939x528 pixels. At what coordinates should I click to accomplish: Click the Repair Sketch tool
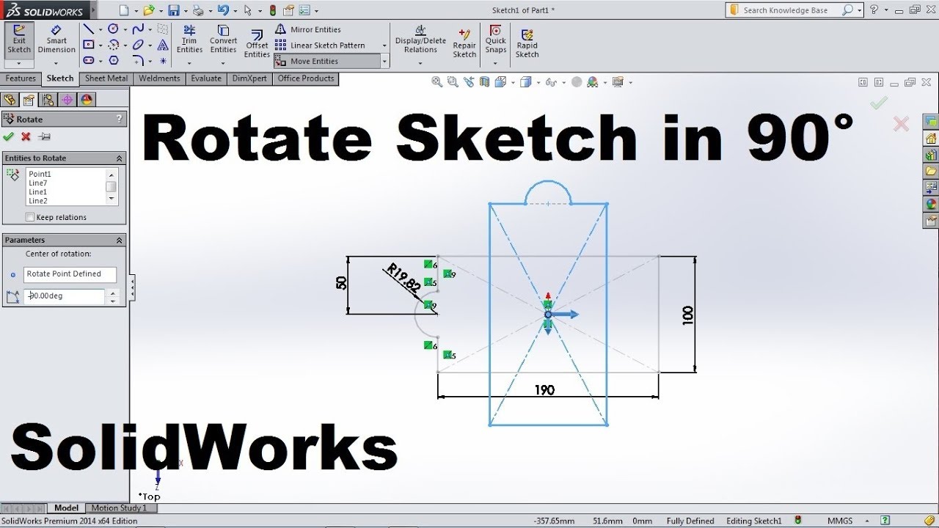[464, 43]
